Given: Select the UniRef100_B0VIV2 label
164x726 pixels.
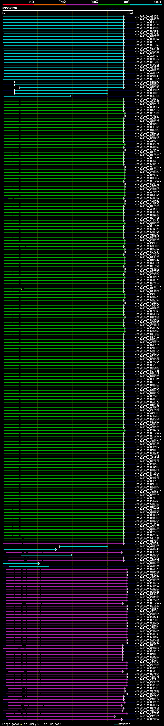Looking at the screenshot, I should [x=147, y=719].
